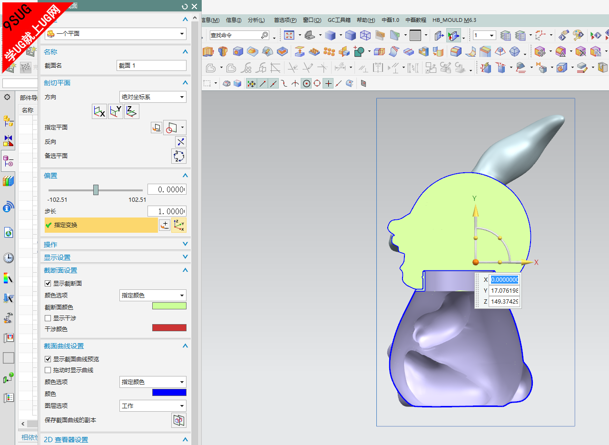
Task: Click the reverse direction (反向) icon
Action: 181,141
